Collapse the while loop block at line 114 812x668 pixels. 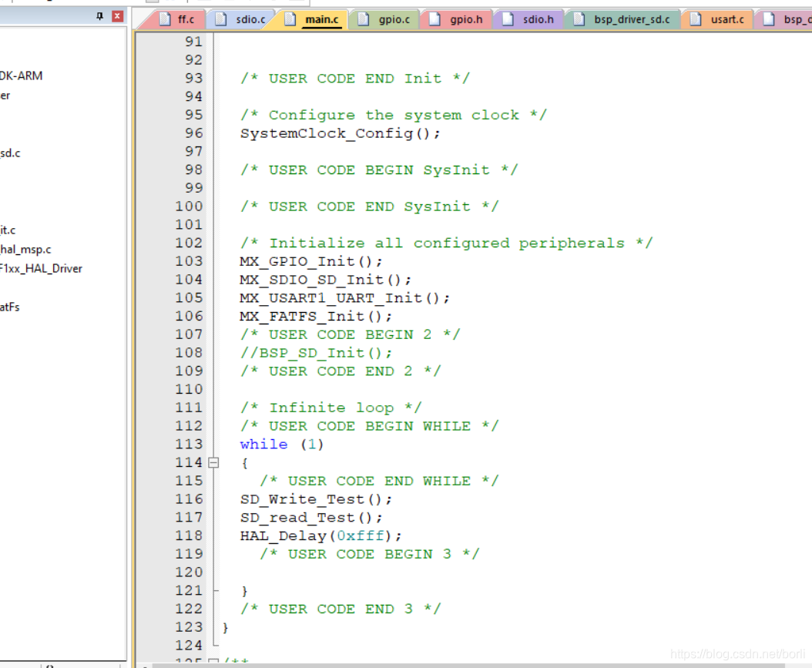(x=213, y=462)
